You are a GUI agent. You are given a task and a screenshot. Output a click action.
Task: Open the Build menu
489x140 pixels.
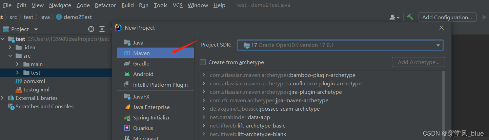click(128, 5)
